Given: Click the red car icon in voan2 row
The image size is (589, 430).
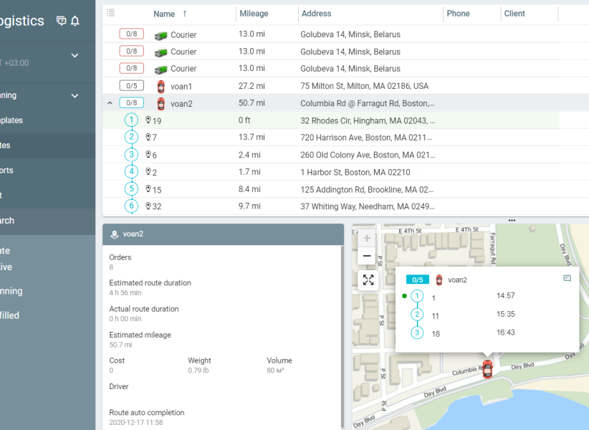Looking at the screenshot, I should (161, 104).
